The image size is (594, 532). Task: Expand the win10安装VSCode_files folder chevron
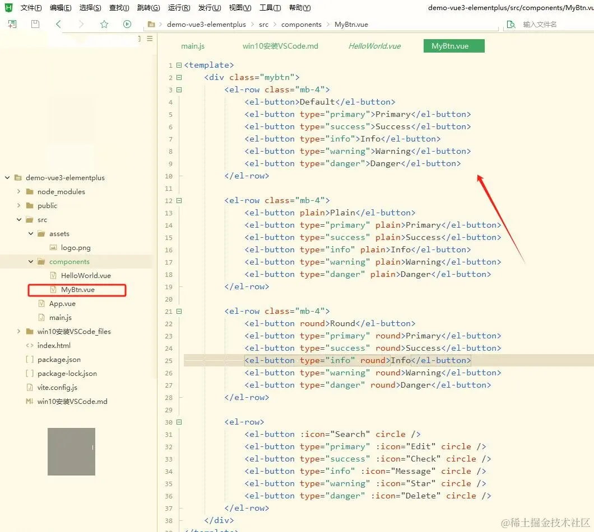[18, 331]
